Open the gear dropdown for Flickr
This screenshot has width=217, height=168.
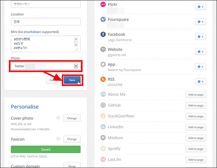(x=200, y=7)
